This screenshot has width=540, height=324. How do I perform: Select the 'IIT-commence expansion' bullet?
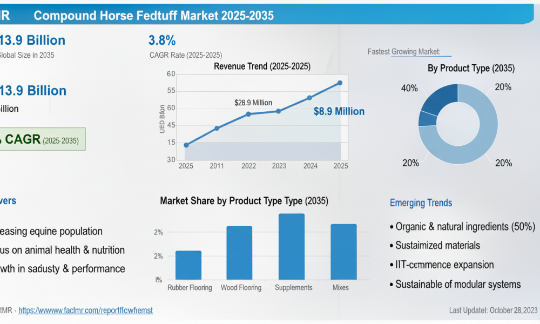coord(442,265)
